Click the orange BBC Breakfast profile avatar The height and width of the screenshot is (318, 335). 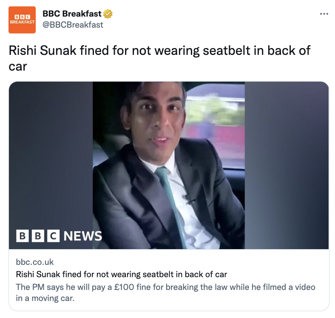point(22,20)
